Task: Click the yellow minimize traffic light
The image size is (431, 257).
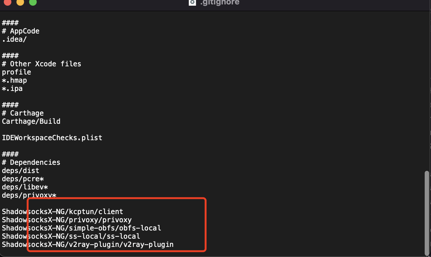Action: click(x=20, y=3)
